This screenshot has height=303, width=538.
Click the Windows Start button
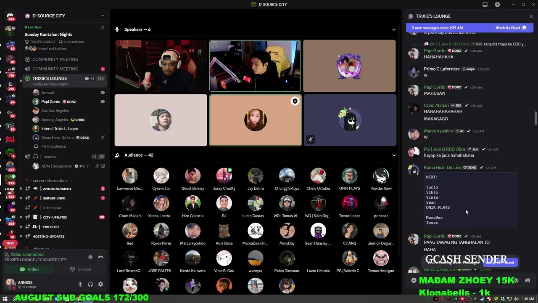pyautogui.click(x=5, y=299)
